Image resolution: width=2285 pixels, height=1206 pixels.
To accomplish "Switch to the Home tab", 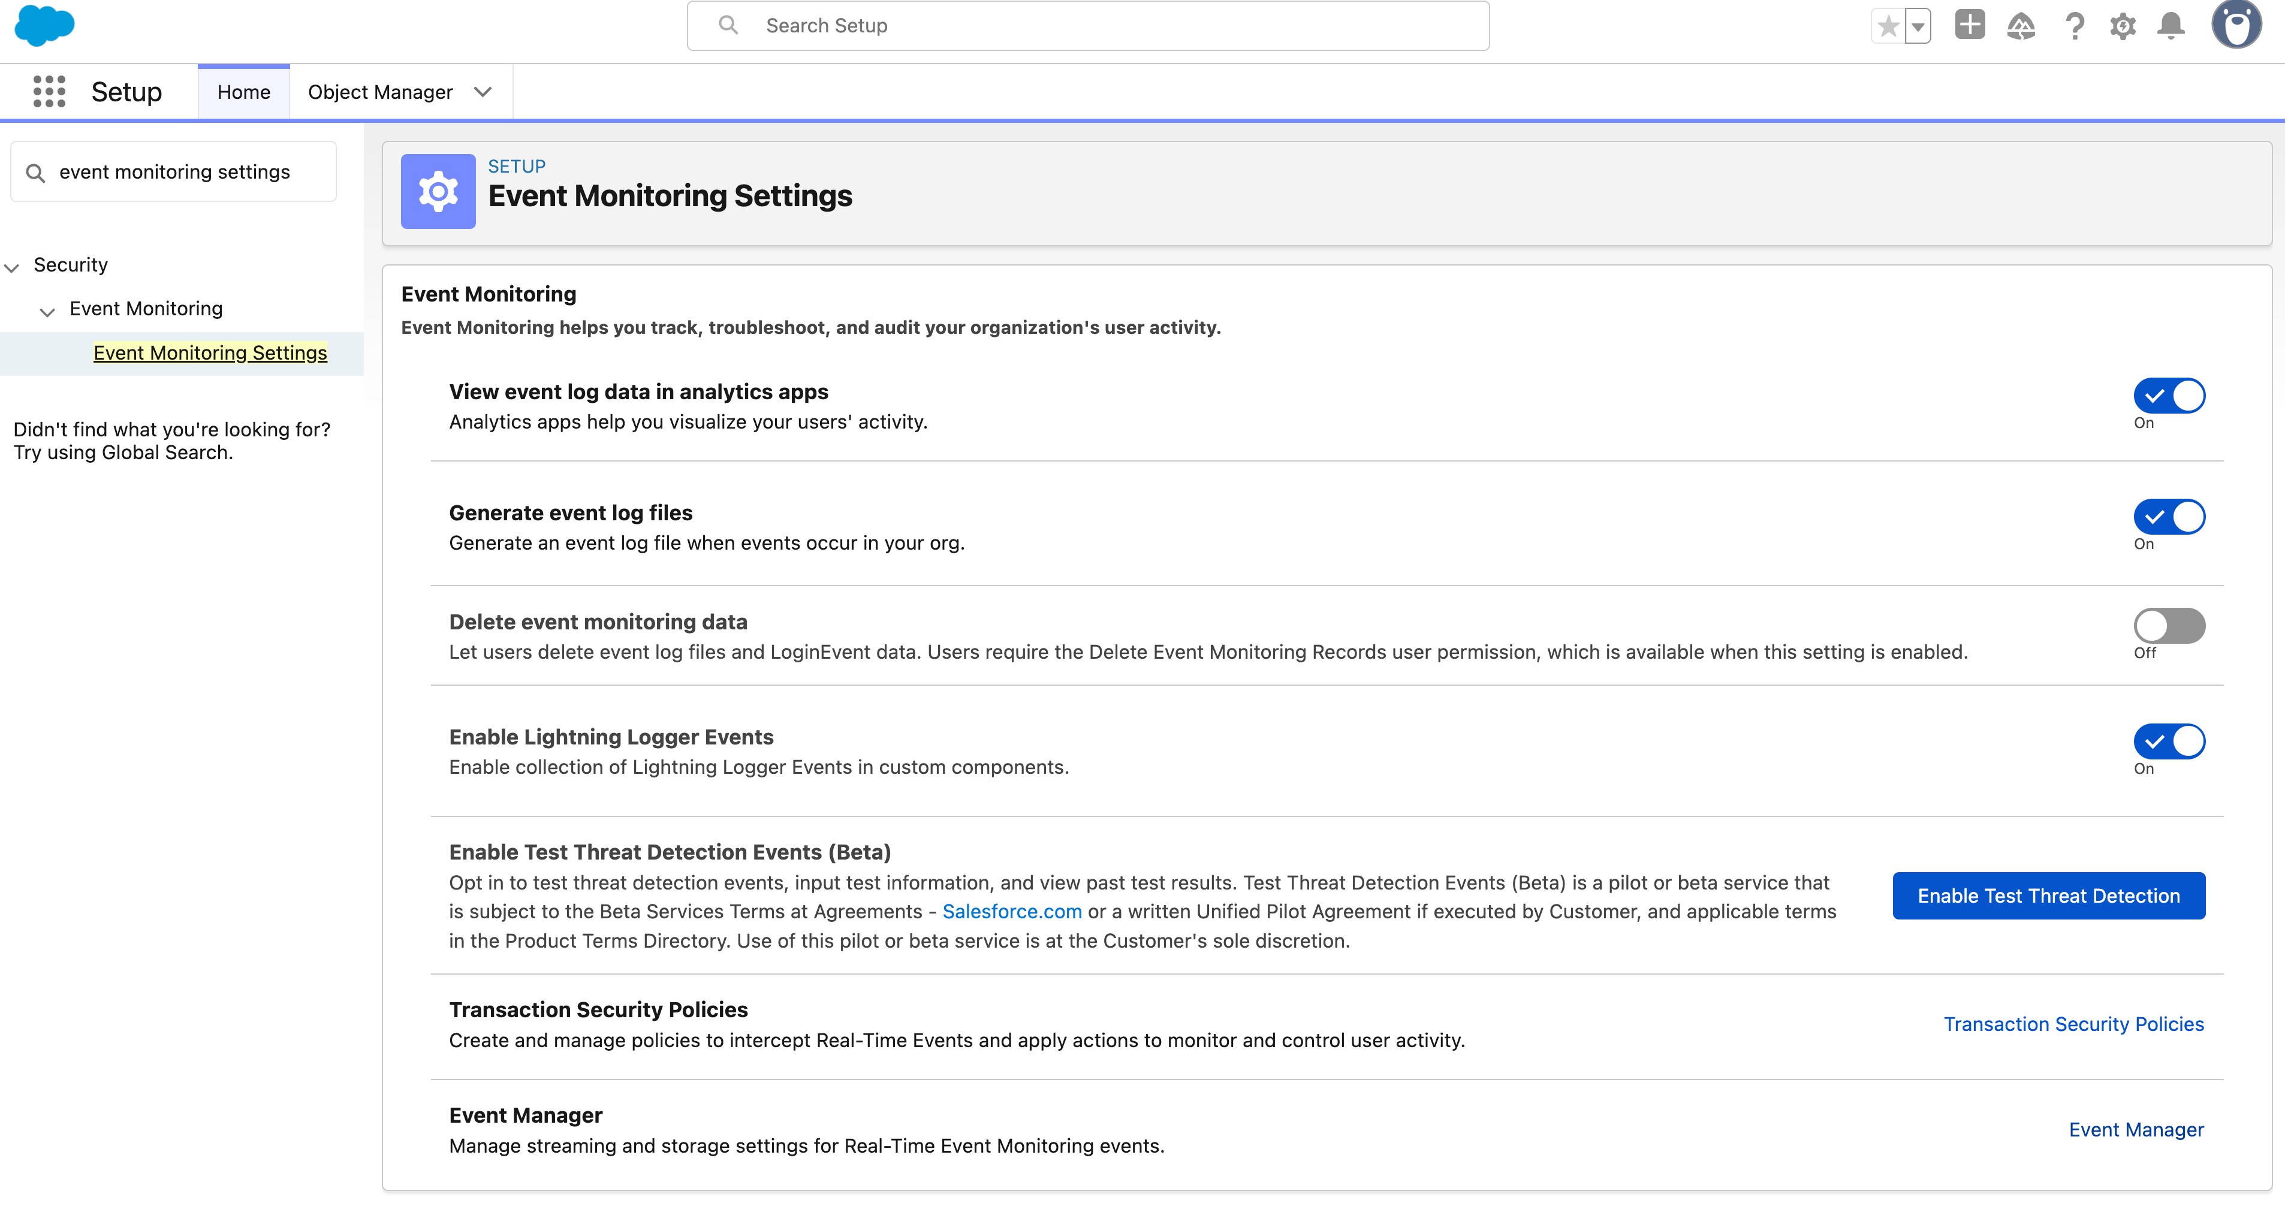I will pos(243,92).
